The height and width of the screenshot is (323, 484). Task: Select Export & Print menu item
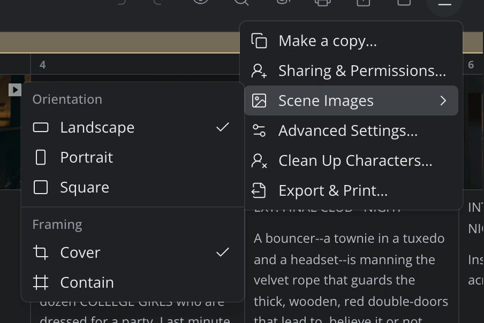pyautogui.click(x=351, y=190)
